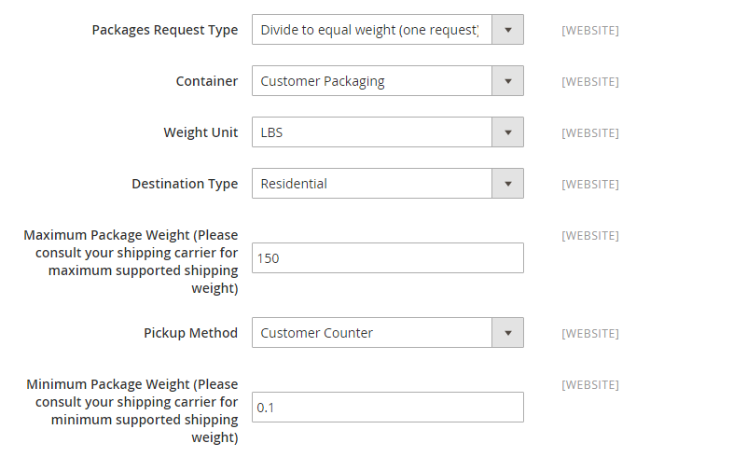Focus the Minimum Package Weight field showing 0.1
Screen dimensions: 733x457
point(388,408)
